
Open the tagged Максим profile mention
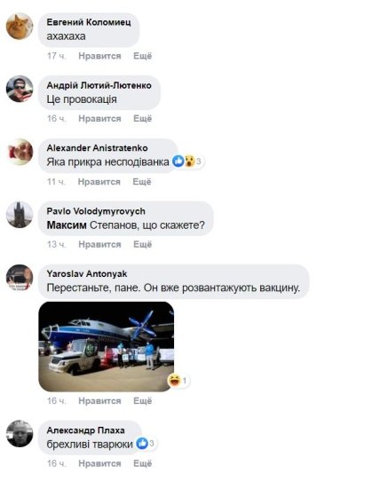67,225
